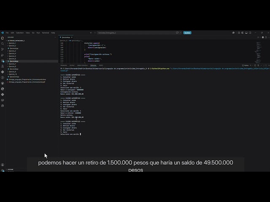The height and width of the screenshot is (202, 270).
Task: Open the Python file under Ejercicio_10
Action: 14,77
